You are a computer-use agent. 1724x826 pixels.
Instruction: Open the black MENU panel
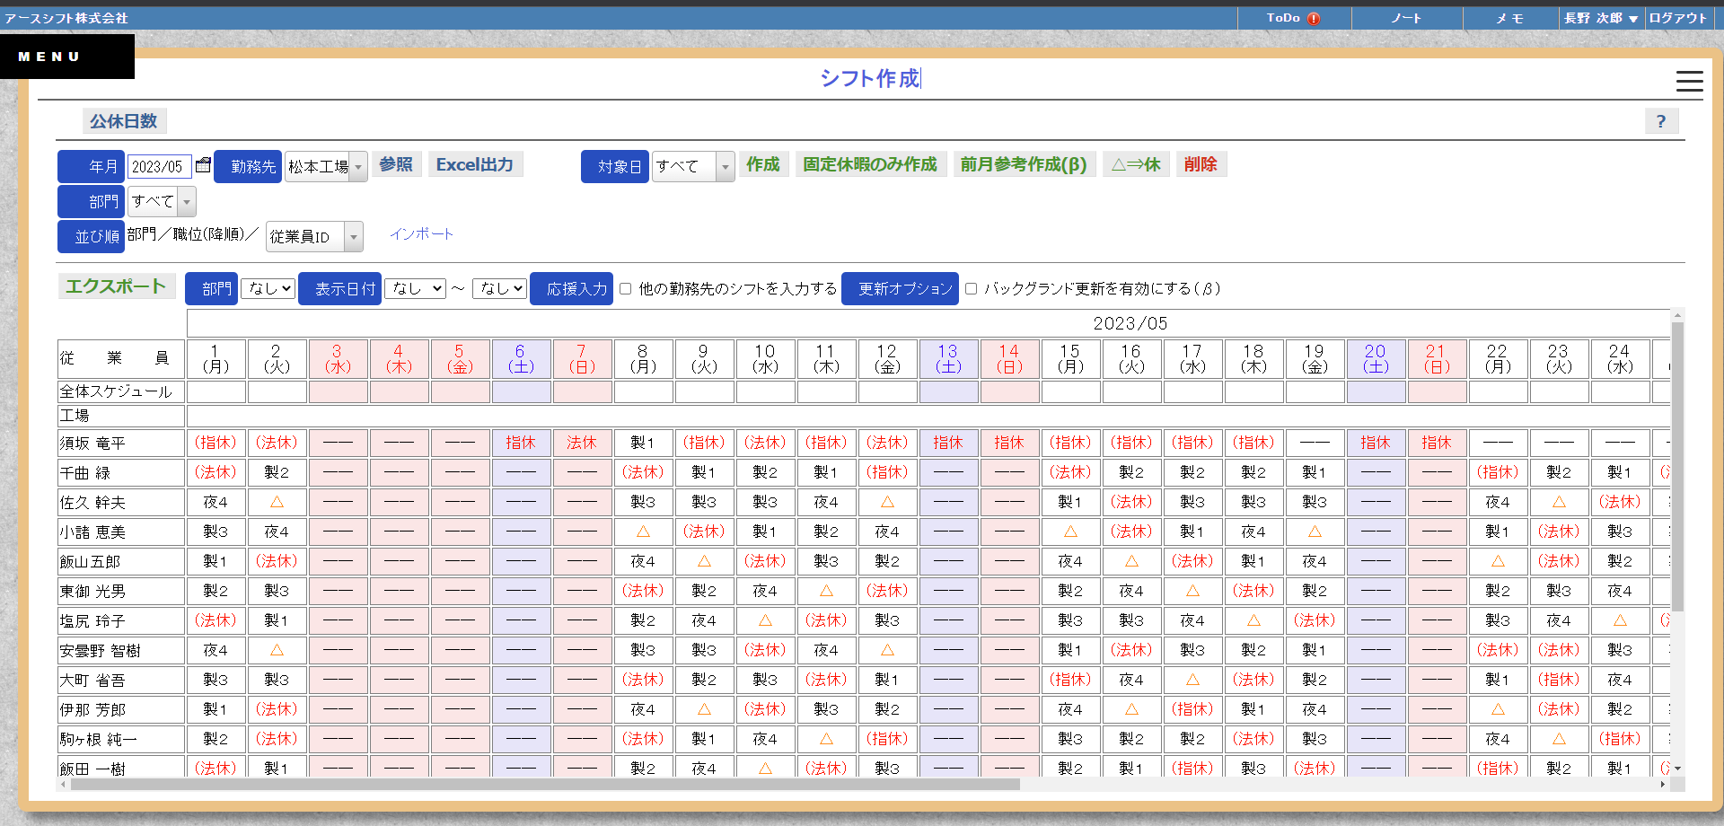pyautogui.click(x=67, y=57)
